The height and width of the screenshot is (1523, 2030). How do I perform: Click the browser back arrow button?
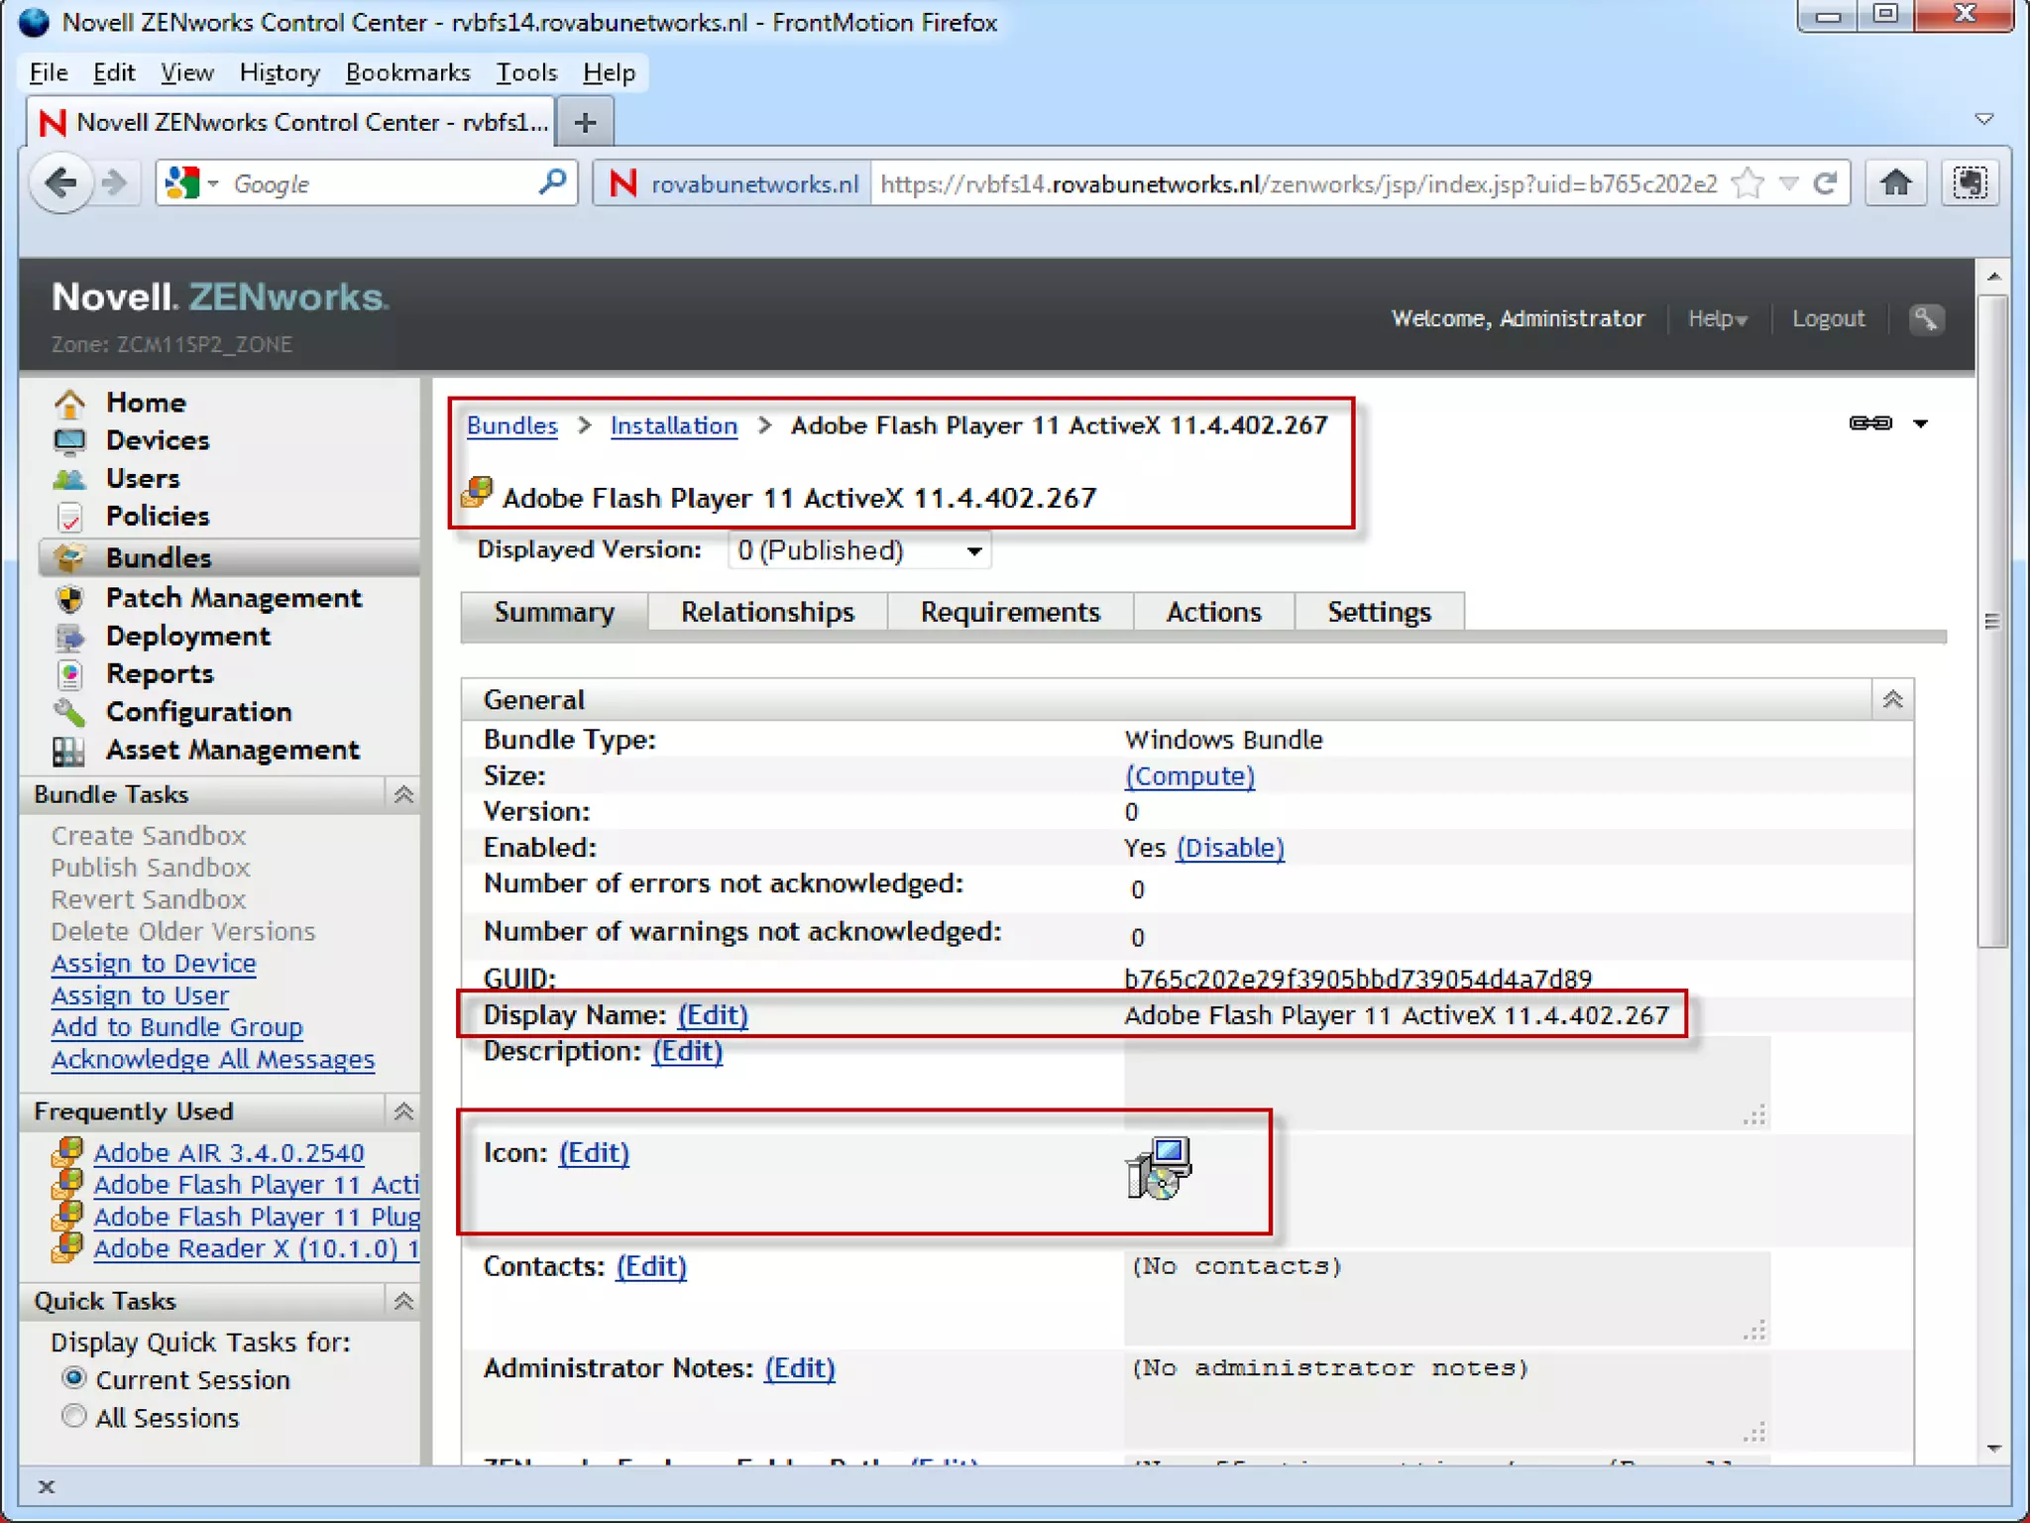61,183
